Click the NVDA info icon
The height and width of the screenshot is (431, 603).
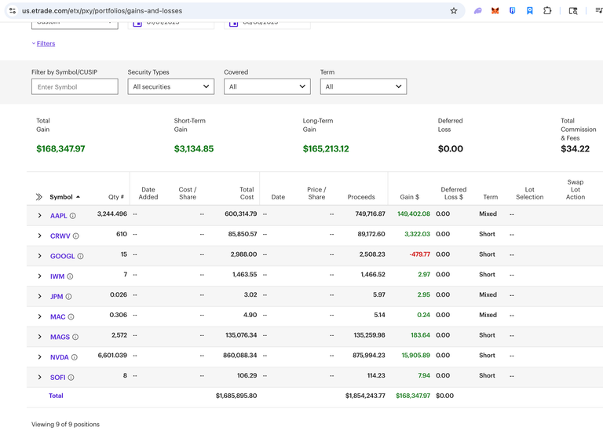[x=75, y=357]
